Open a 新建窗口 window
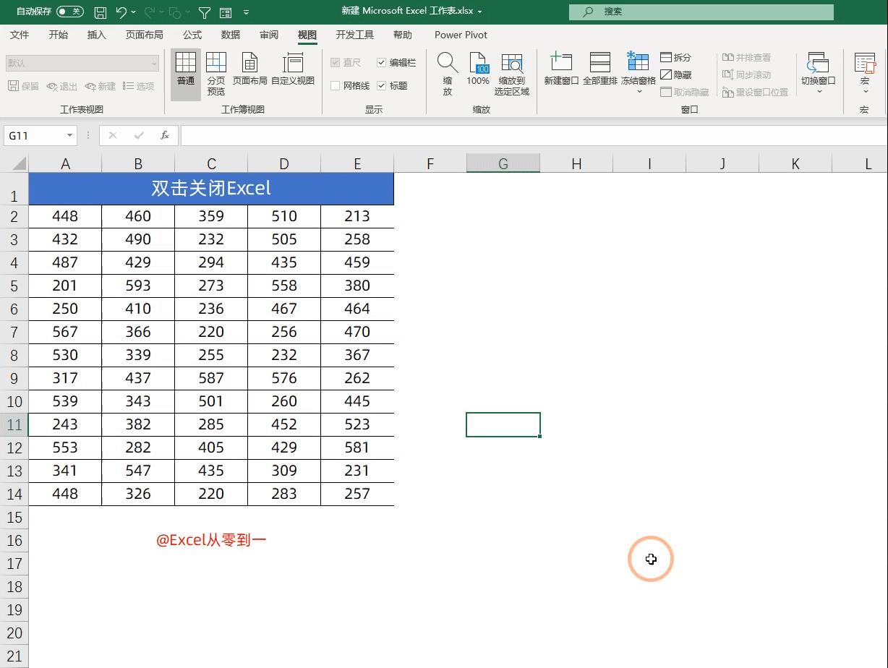The width and height of the screenshot is (888, 668). click(x=561, y=72)
